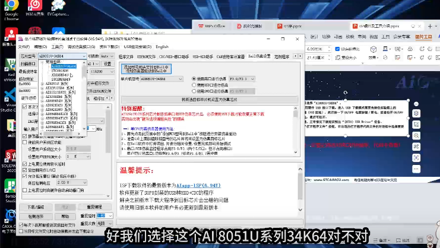Select SWD port simulation radio button
This screenshot has height=248, width=440.
tap(194, 91)
